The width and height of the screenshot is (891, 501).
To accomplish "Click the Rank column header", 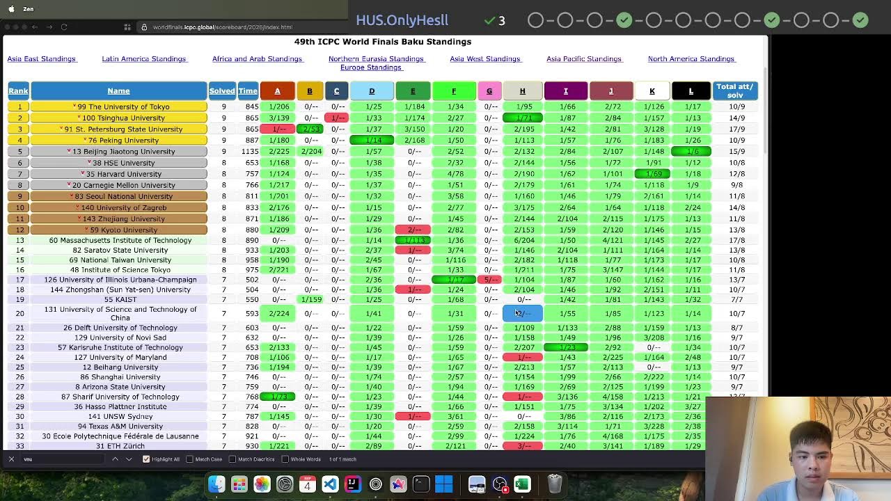I will pyautogui.click(x=18, y=91).
